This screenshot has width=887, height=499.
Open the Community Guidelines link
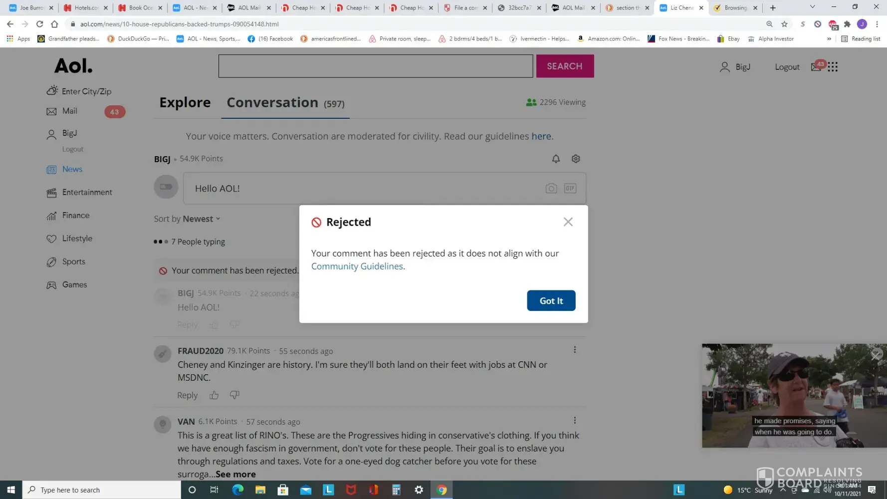click(x=357, y=266)
